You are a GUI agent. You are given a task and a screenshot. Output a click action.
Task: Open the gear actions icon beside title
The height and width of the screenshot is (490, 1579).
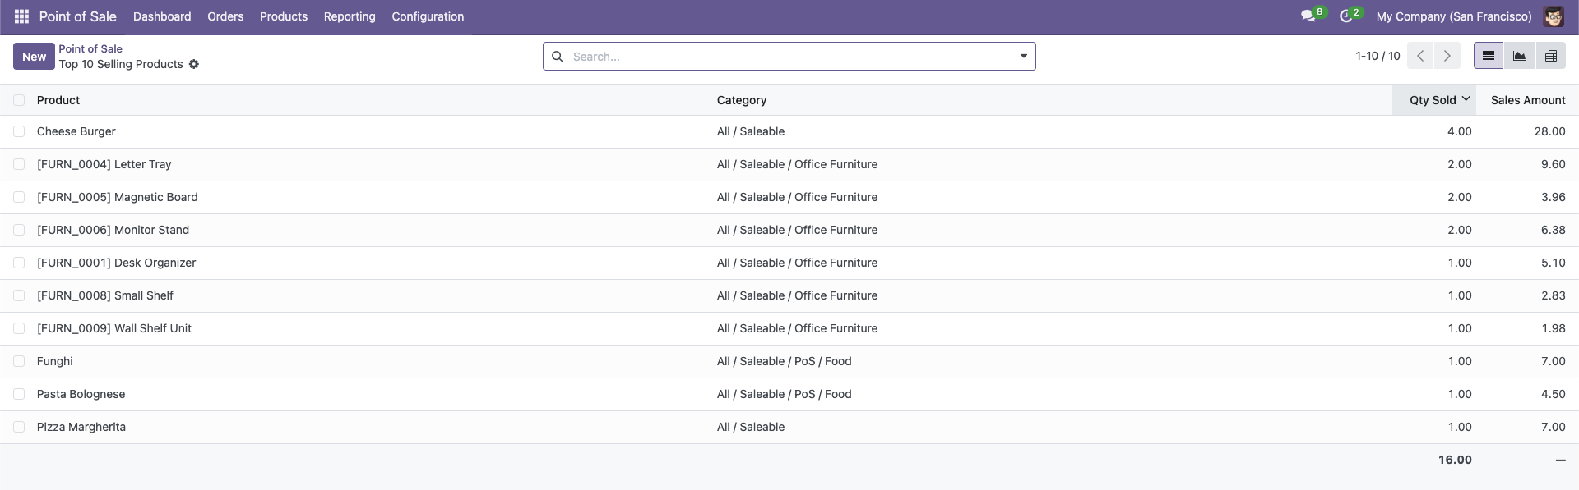194,64
